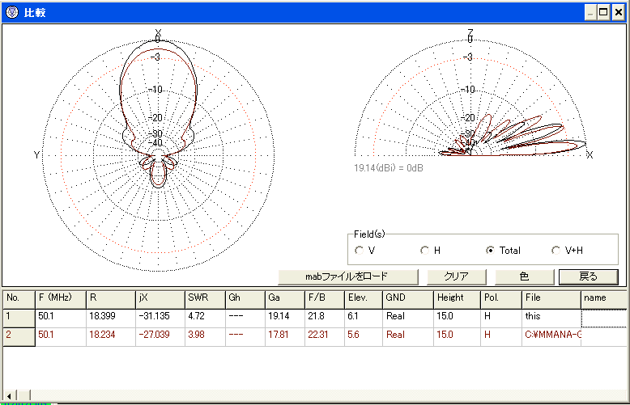
Task: Click the Pol. column header
Action: (x=501, y=298)
